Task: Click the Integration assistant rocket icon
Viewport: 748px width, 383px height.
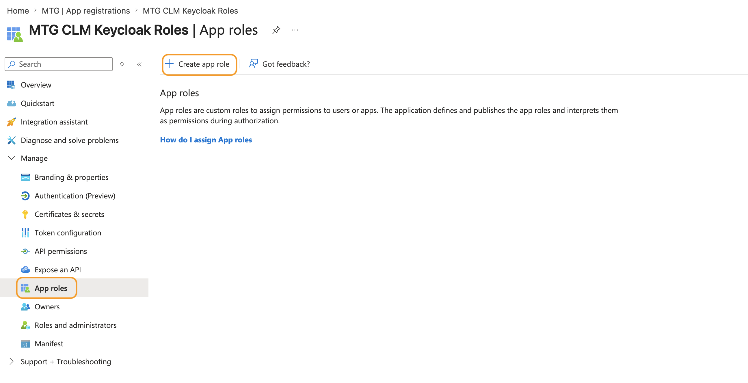Action: 11,122
